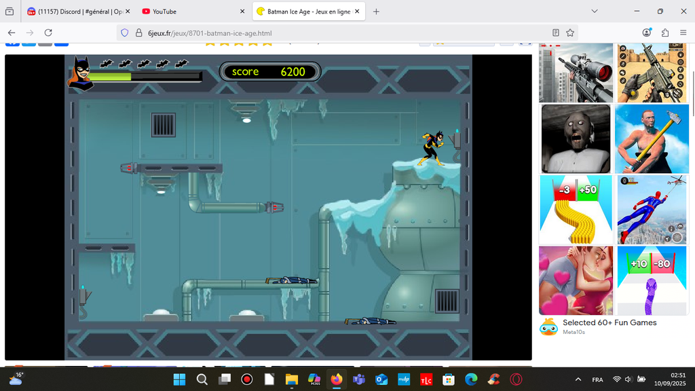Toggle reader view in the address bar
Image resolution: width=695 pixels, height=391 pixels.
(x=556, y=33)
